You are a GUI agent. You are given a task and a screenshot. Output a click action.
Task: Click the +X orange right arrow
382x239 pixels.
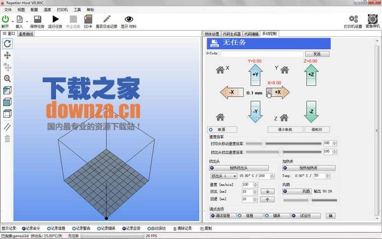278,92
